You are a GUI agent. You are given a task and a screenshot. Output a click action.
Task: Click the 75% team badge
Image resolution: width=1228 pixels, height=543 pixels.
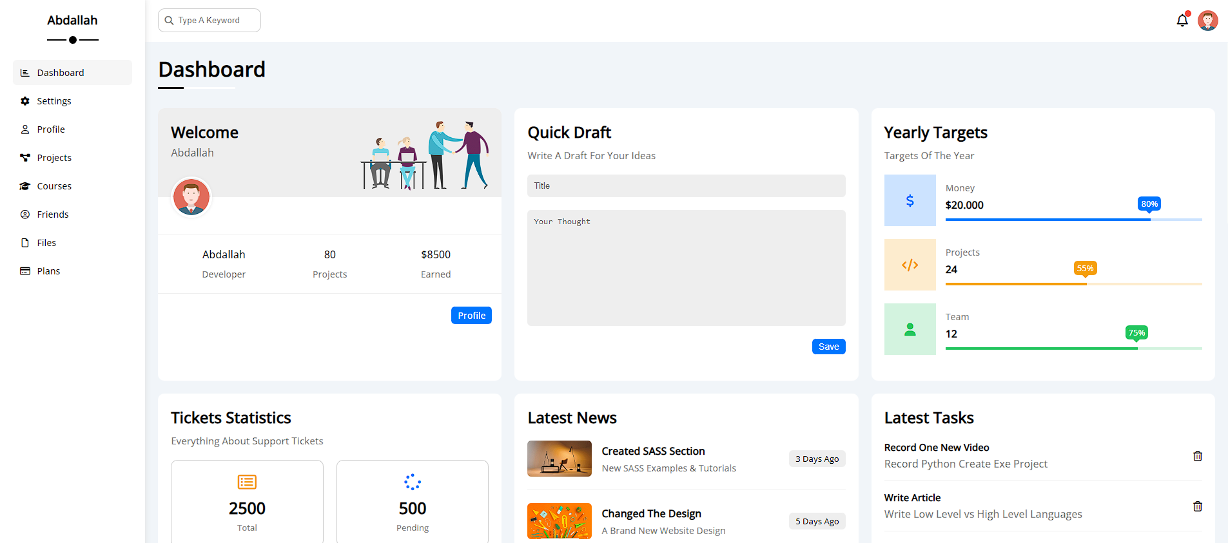[x=1136, y=333]
